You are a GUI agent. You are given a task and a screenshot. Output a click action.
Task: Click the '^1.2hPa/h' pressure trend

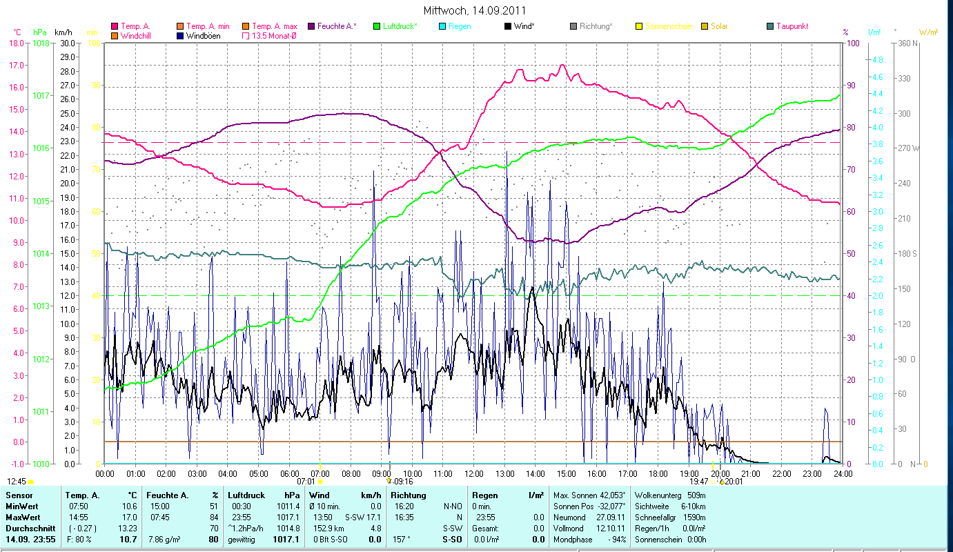[x=245, y=529]
